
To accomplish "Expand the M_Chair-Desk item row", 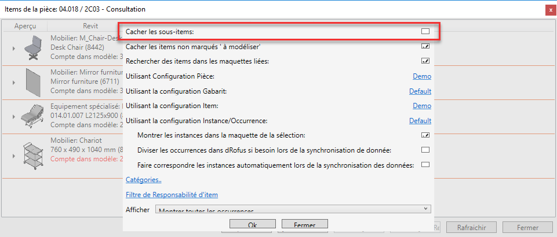I will pyautogui.click(x=13, y=48).
